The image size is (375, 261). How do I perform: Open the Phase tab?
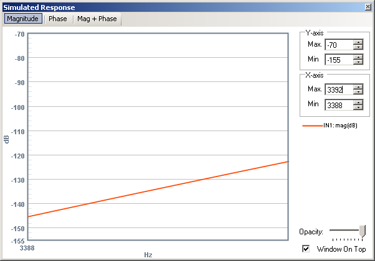point(58,19)
